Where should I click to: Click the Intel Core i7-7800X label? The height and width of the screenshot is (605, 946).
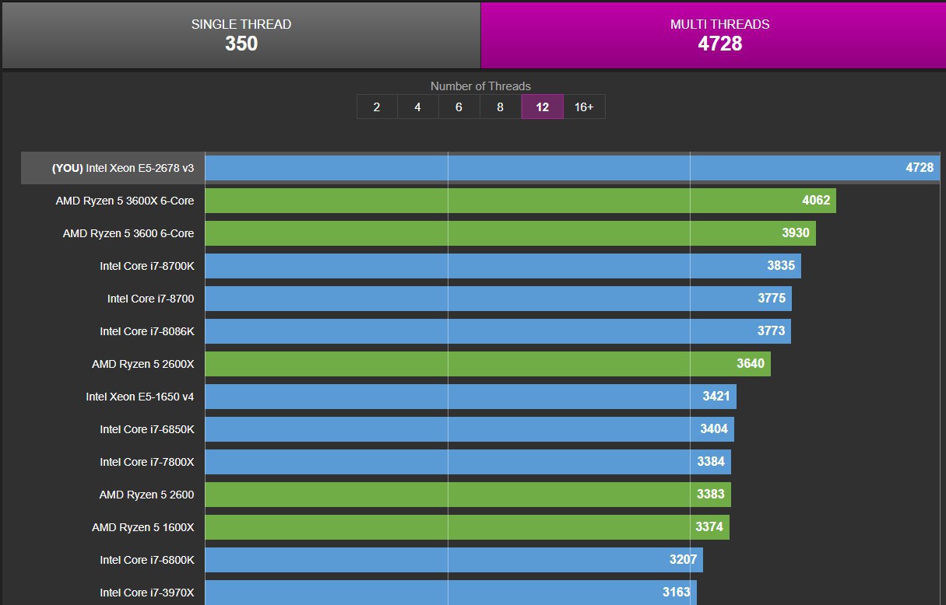point(147,462)
